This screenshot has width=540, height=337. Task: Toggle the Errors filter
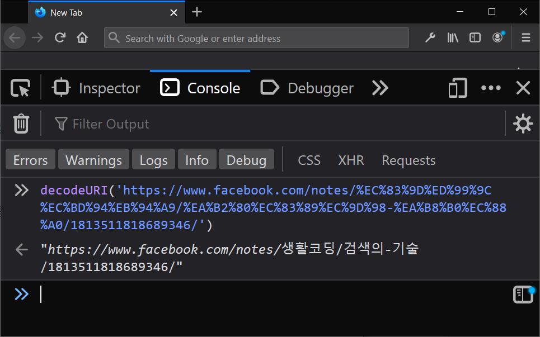(30, 160)
